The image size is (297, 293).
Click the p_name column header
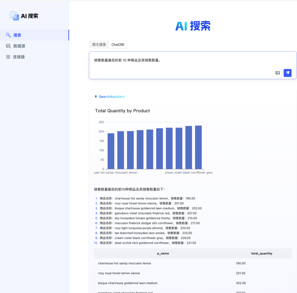163,253
